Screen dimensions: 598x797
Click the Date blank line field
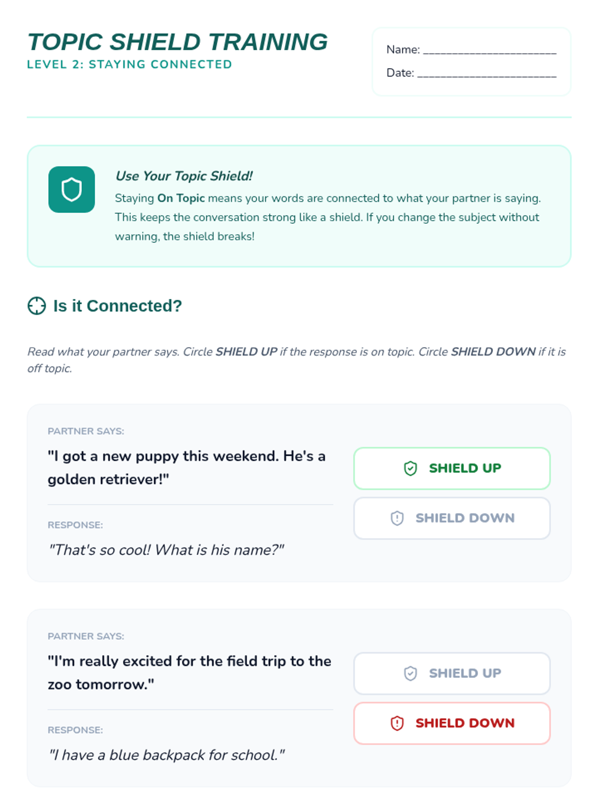(487, 73)
